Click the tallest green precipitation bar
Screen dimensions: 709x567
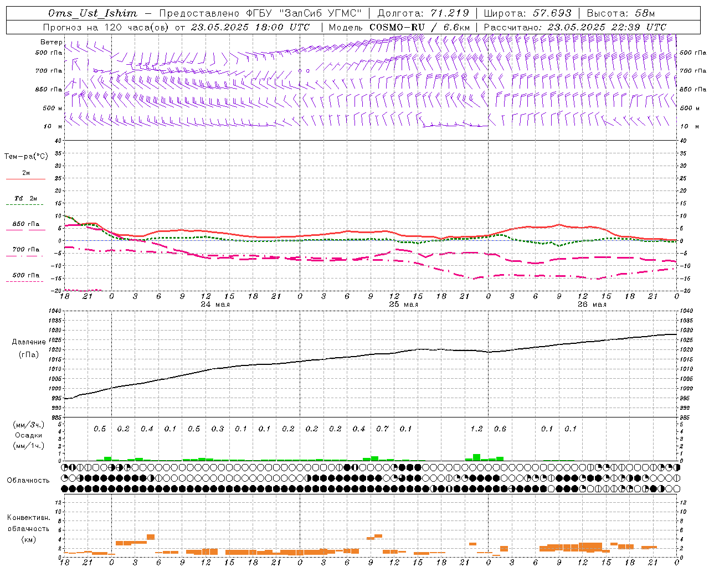pos(476,457)
